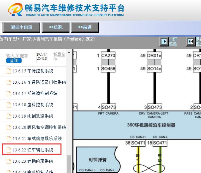The height and width of the screenshot is (173, 201).
Task: Go back with the <<后退 button
Action: 55,27
